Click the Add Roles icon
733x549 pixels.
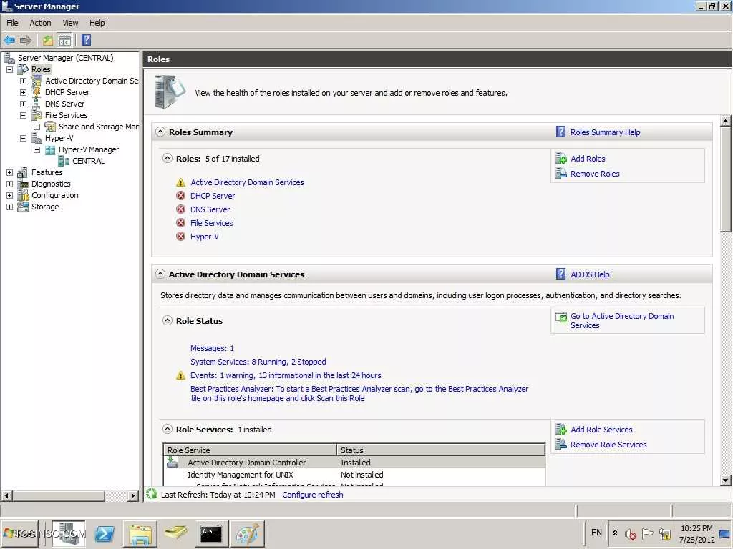[561, 159]
